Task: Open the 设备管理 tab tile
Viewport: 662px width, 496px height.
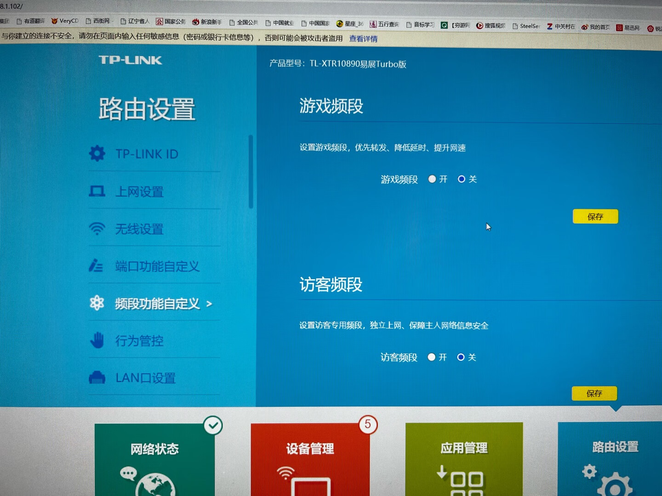Action: [310, 459]
